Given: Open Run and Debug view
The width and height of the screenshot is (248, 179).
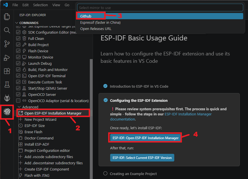Looking at the screenshot, I should (x=7, y=58).
